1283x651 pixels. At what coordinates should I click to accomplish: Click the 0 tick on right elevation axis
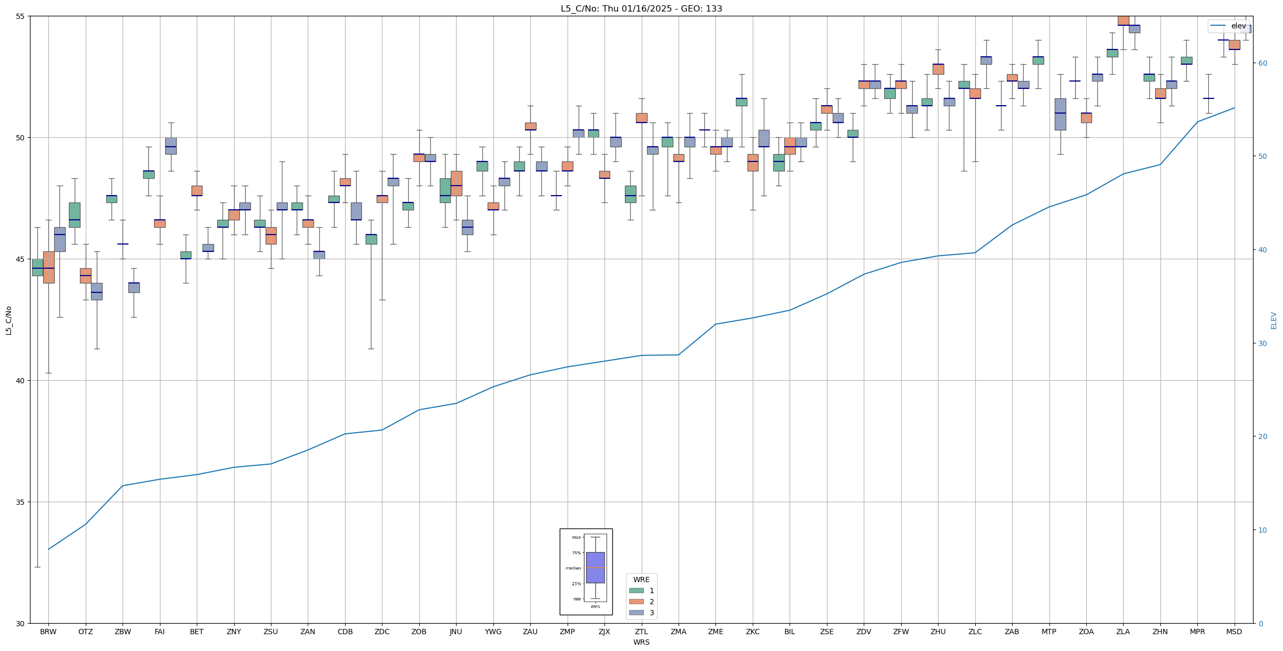[1260, 624]
